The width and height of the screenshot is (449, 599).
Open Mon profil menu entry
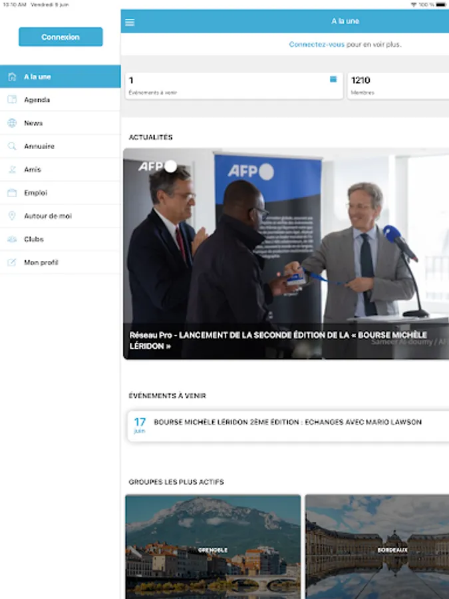[61, 262]
